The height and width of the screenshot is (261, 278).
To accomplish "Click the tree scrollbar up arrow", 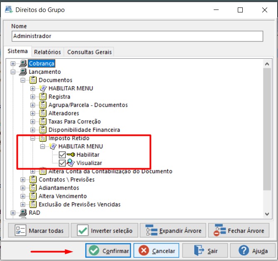I will [x=267, y=64].
